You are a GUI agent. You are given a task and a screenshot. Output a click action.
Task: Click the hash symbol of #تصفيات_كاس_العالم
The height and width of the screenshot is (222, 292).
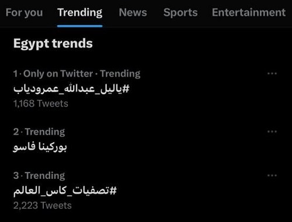point(113,191)
